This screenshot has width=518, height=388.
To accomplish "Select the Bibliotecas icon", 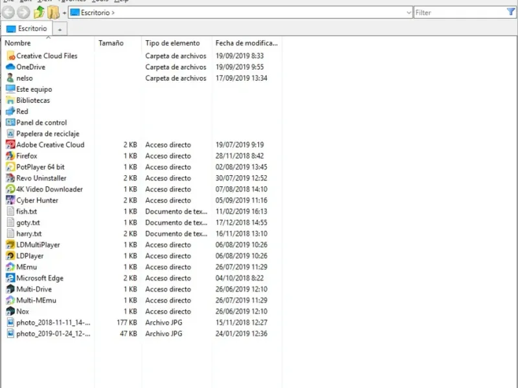I will pos(10,100).
